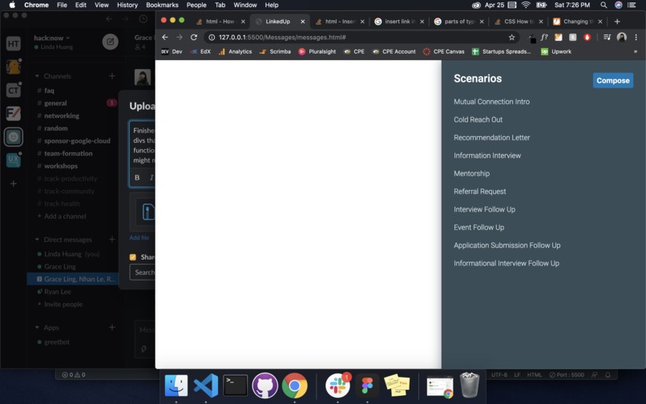The image size is (646, 404).
Task: Open the media control extension icon
Action: coord(607,37)
